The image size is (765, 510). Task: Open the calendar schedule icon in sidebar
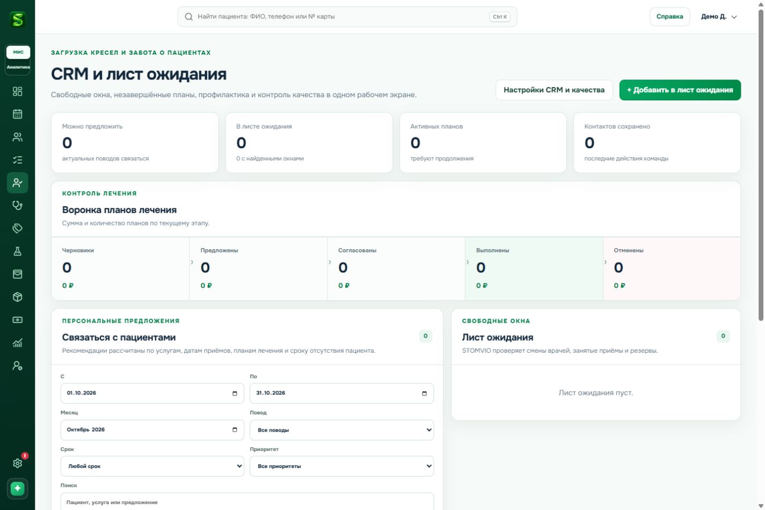18,114
